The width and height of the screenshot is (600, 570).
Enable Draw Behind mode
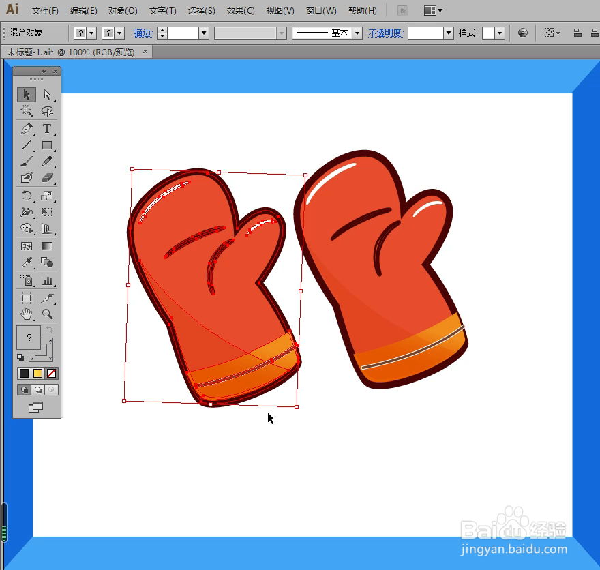coord(37,390)
